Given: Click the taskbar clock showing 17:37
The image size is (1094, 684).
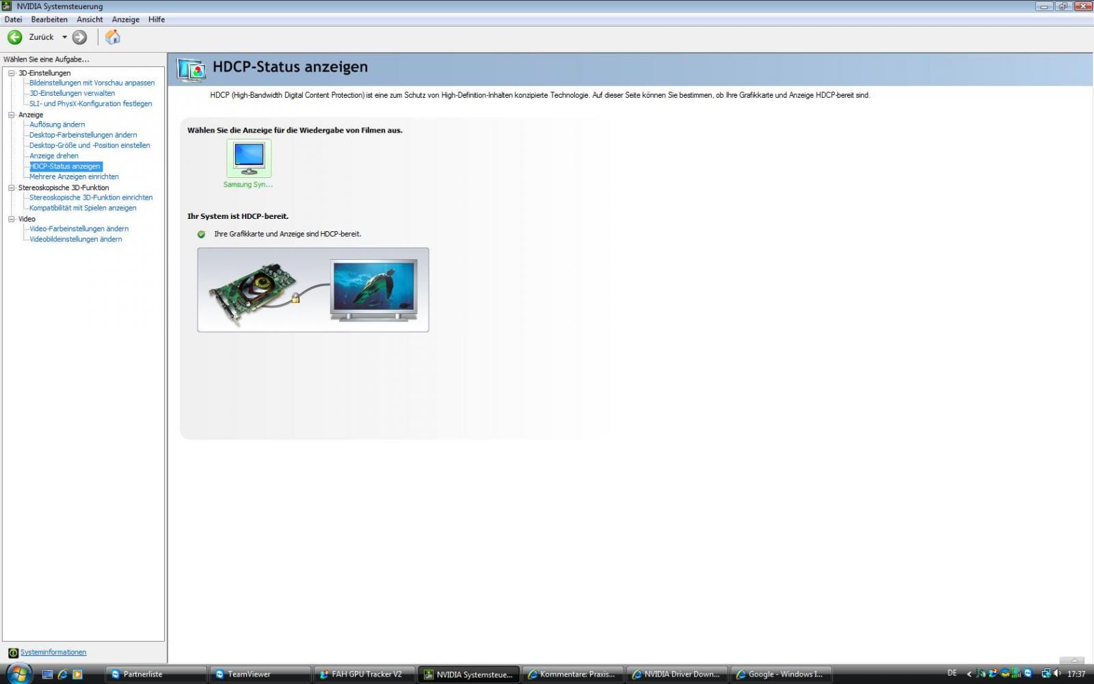Looking at the screenshot, I should tap(1076, 674).
